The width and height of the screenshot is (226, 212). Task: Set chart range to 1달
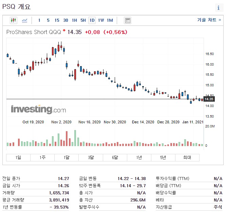coord(67,157)
